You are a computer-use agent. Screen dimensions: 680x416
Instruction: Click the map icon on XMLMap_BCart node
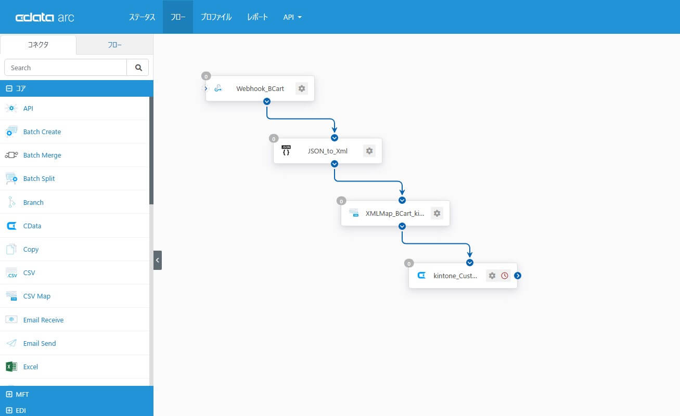point(354,213)
